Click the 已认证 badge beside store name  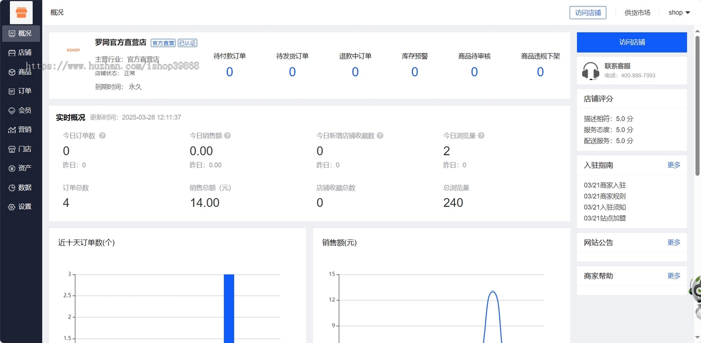(188, 43)
